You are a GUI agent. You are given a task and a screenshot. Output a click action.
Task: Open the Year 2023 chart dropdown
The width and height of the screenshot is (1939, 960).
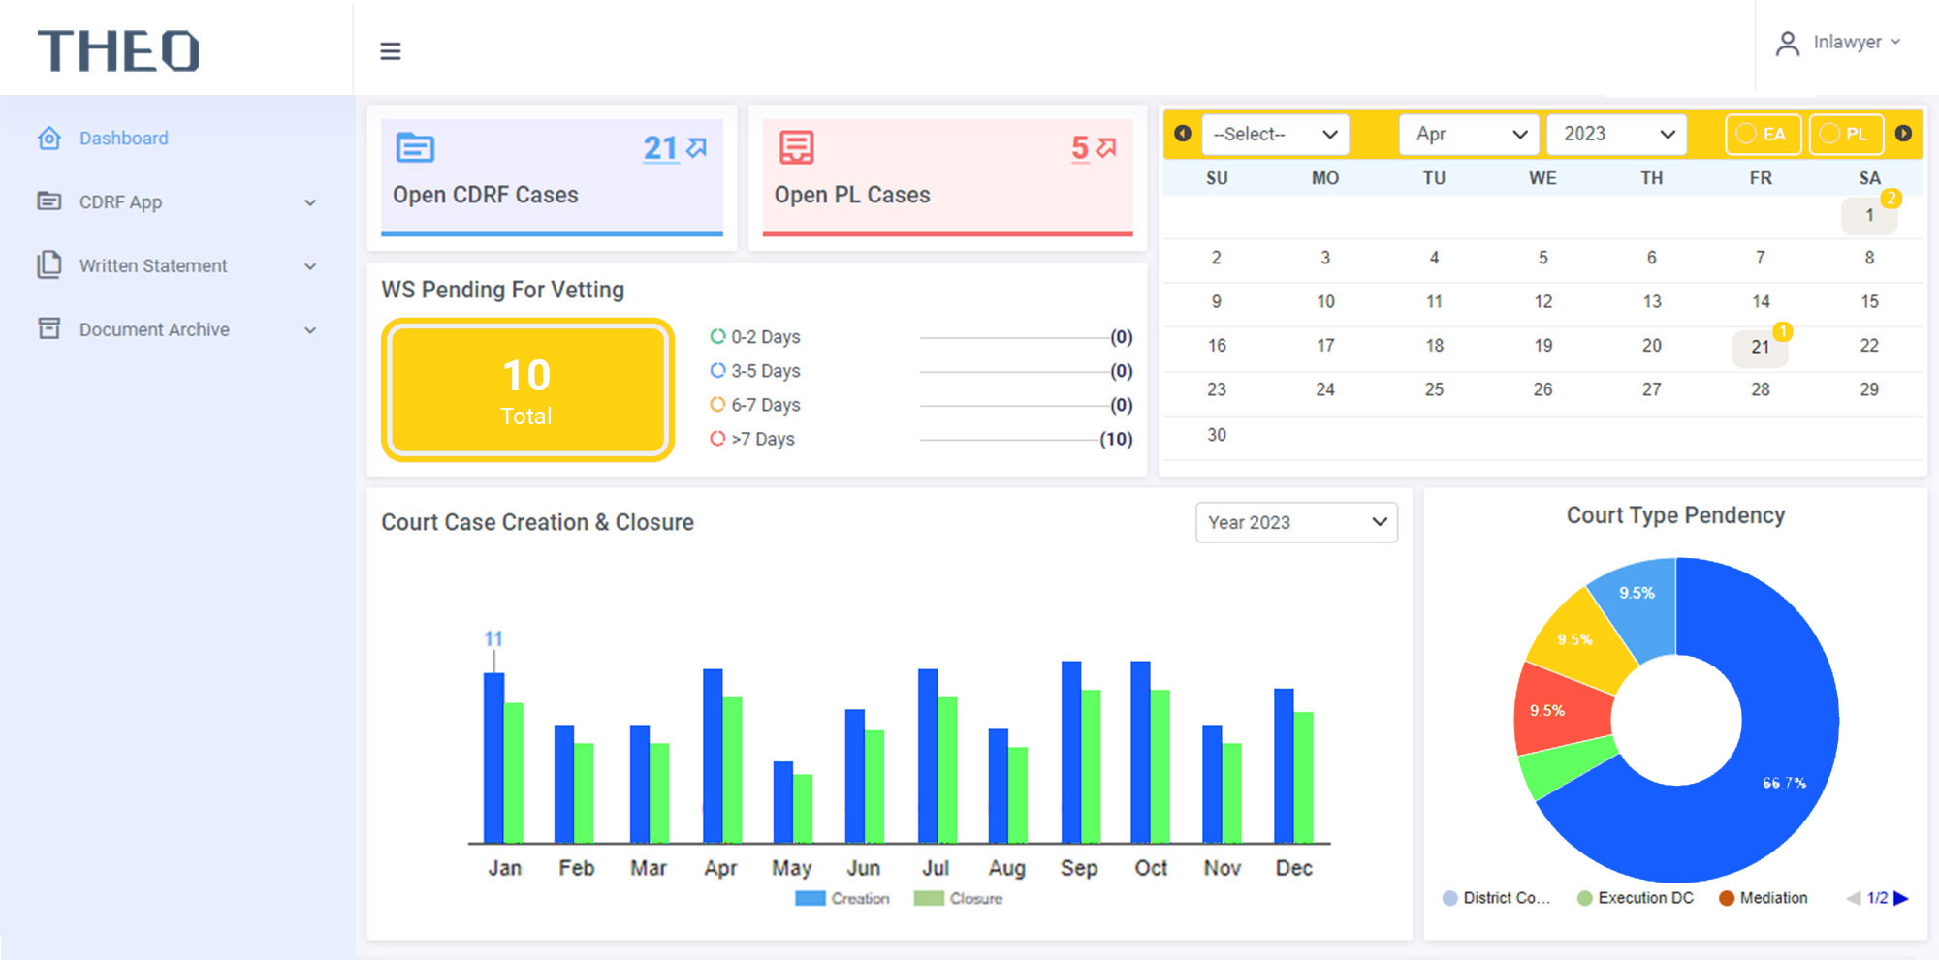tap(1295, 522)
